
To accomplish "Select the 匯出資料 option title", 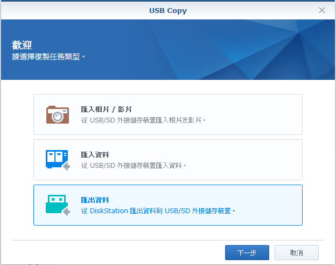I will [95, 200].
